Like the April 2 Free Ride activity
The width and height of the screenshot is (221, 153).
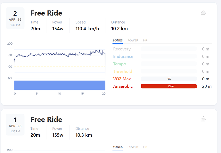(x=203, y=12)
